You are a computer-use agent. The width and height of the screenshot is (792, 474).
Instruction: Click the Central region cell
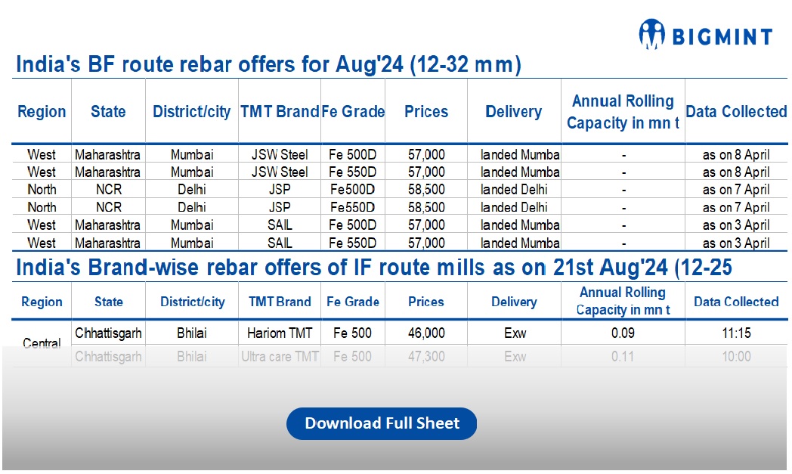coord(42,343)
